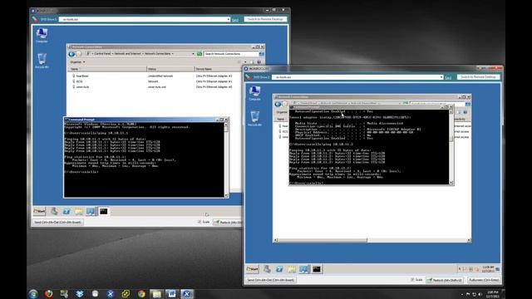Click Network and Internet breadcrumb in left address bar
Image resolution: width=532 pixels, height=299 pixels.
point(127,54)
